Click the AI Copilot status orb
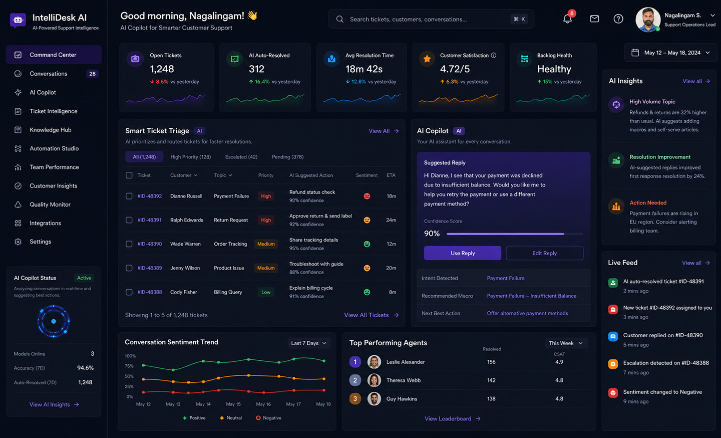Screen dimensions: 721x438 pyautogui.click(x=54, y=321)
